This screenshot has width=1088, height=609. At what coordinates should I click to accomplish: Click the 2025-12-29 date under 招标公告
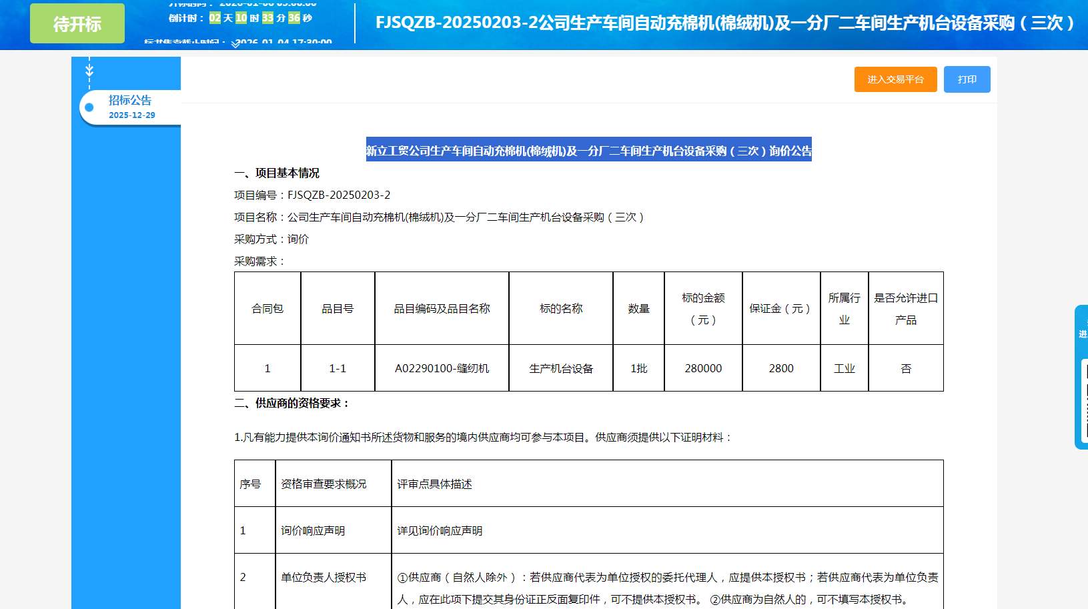pos(132,115)
